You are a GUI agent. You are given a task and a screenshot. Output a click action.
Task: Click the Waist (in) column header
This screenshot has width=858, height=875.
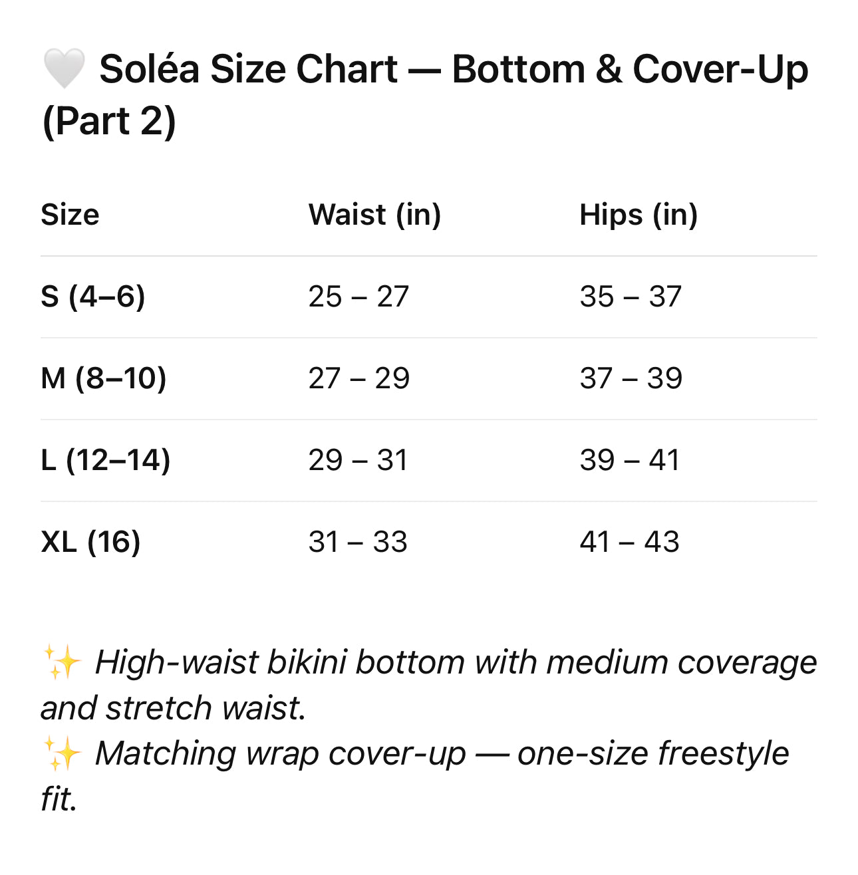pyautogui.click(x=374, y=215)
